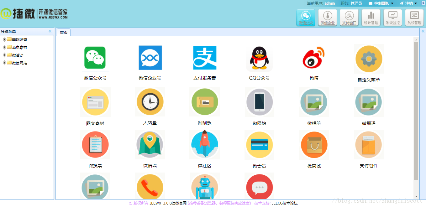The image size is (426, 207).
Task: Open the 微投票 clipboard icon
Action: click(95, 145)
